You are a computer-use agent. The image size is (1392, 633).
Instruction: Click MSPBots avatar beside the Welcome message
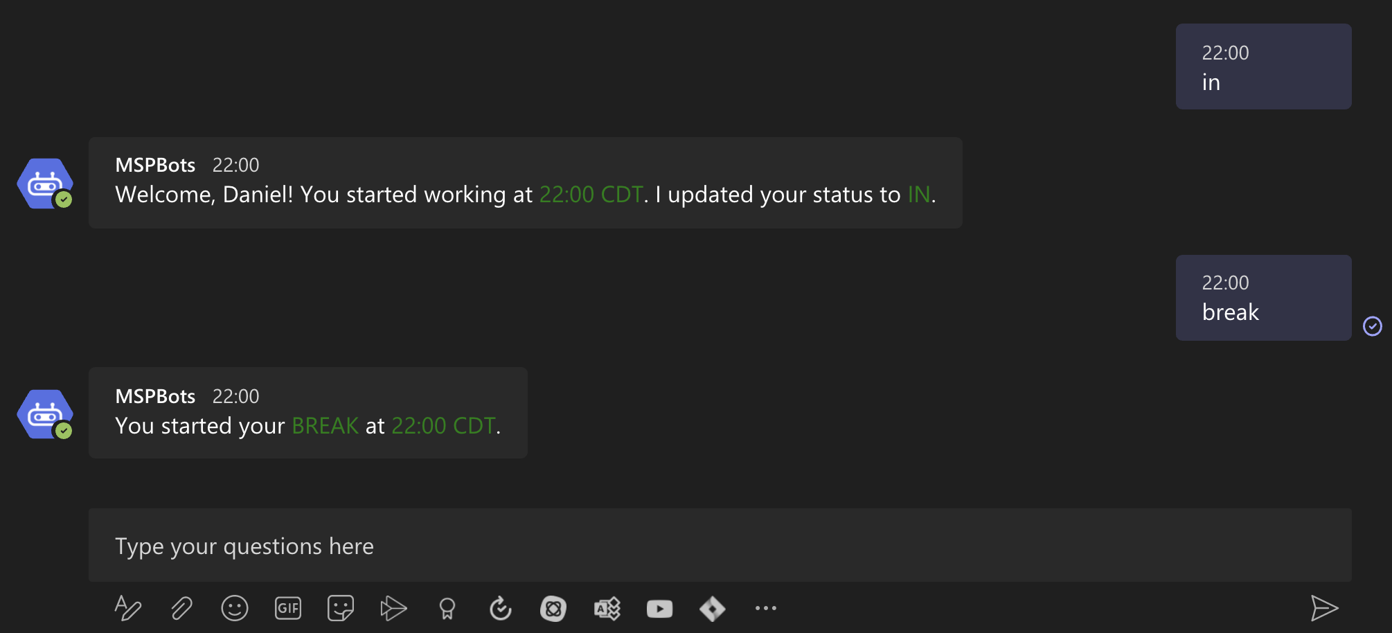[46, 184]
